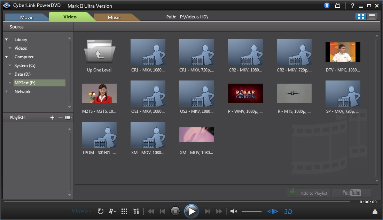The image size is (383, 220).
Task: Open the chapter grid viewer icon
Action: (124, 211)
